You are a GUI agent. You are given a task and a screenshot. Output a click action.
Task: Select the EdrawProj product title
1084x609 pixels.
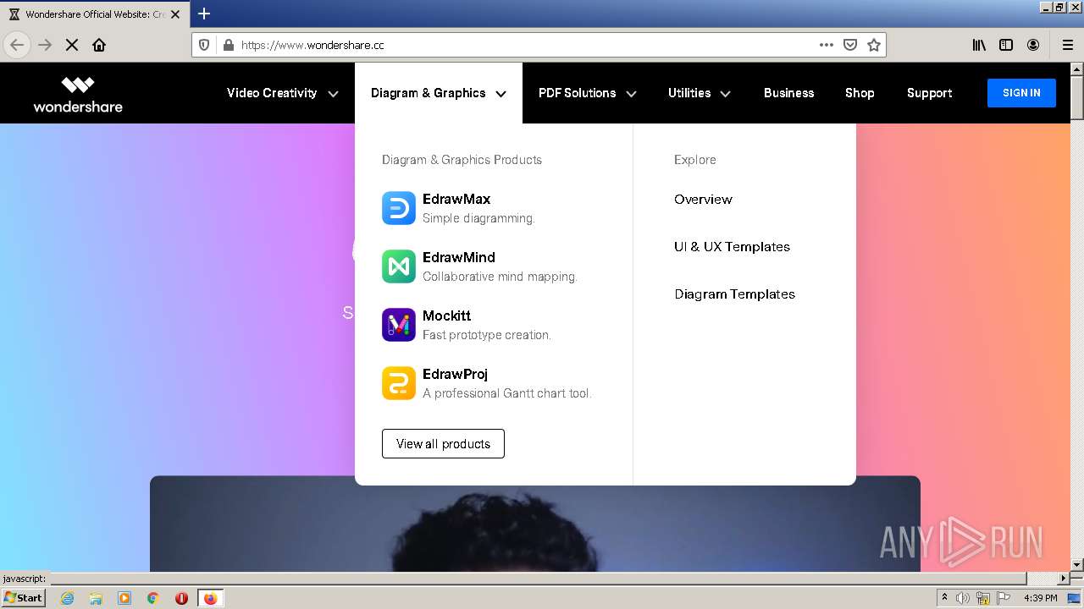455,374
